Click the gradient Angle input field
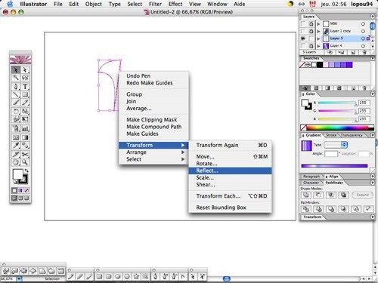378x283 pixels. pos(331,154)
